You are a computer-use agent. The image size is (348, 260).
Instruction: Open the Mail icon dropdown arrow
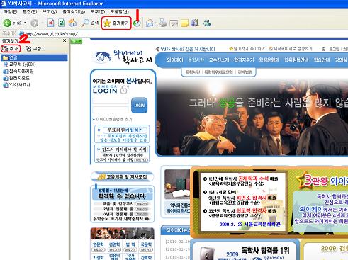point(155,23)
